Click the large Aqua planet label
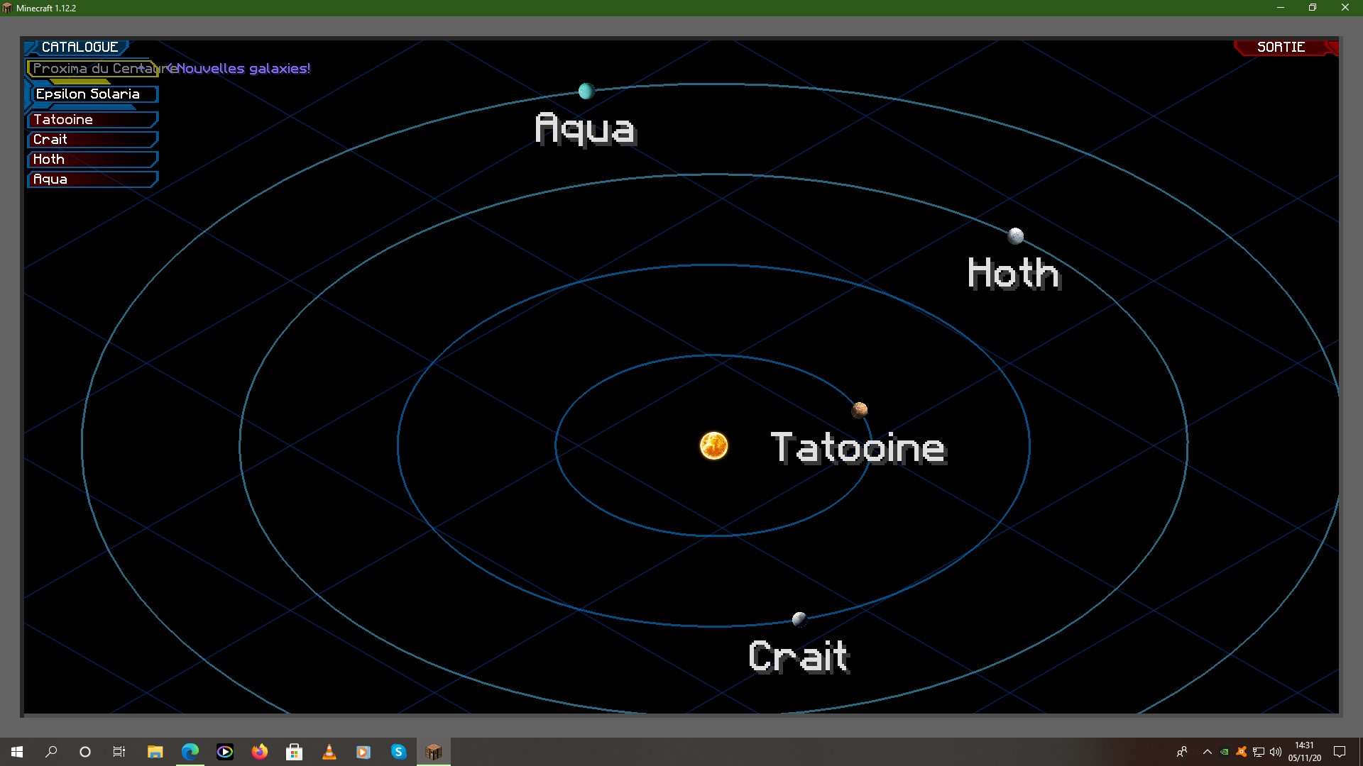This screenshot has width=1363, height=766. (x=586, y=129)
